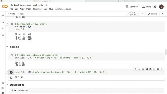
Task: Click the Broadcasting heading text
Action: [17, 85]
